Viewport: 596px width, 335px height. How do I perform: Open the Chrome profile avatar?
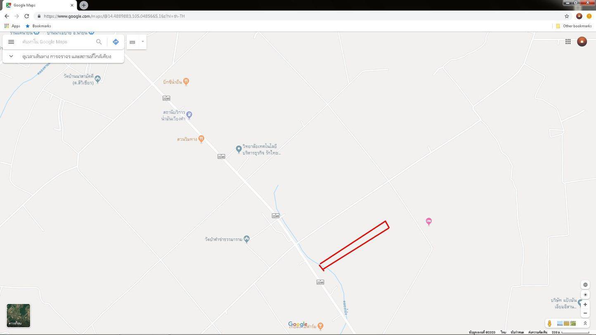(x=579, y=16)
